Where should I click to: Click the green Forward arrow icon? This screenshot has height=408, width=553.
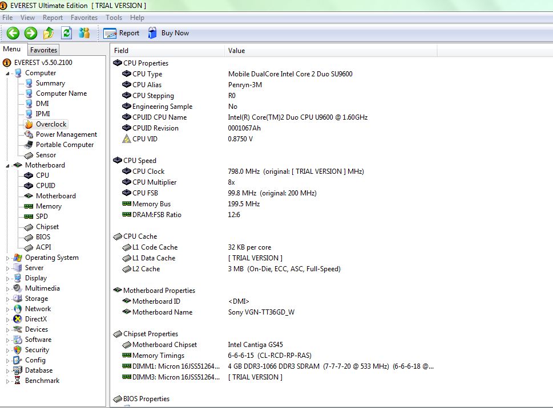pos(31,33)
